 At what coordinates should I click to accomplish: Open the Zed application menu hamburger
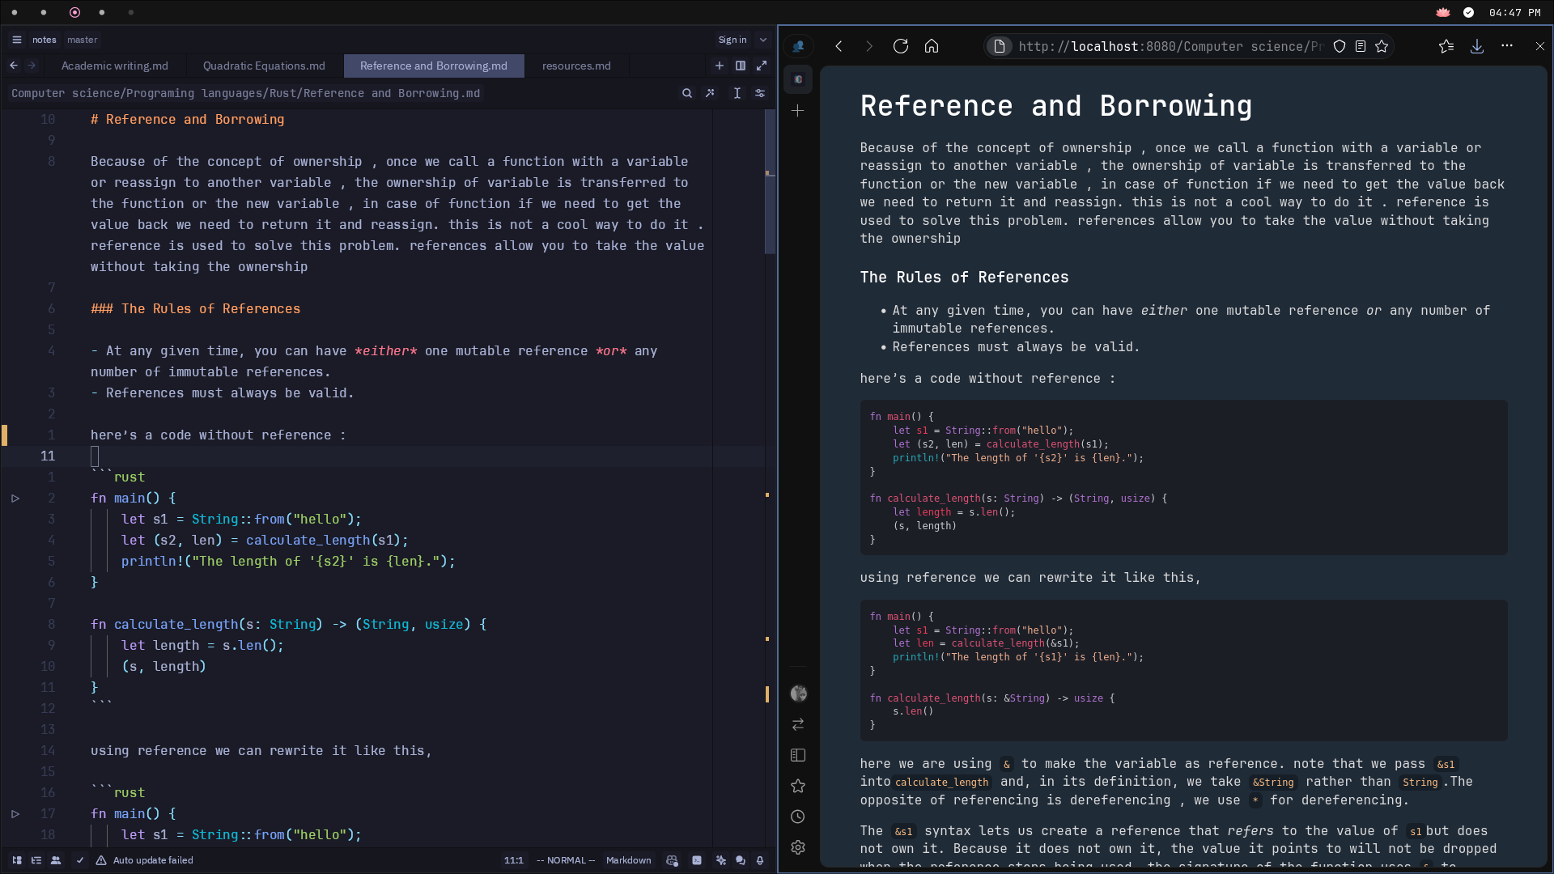pos(17,40)
